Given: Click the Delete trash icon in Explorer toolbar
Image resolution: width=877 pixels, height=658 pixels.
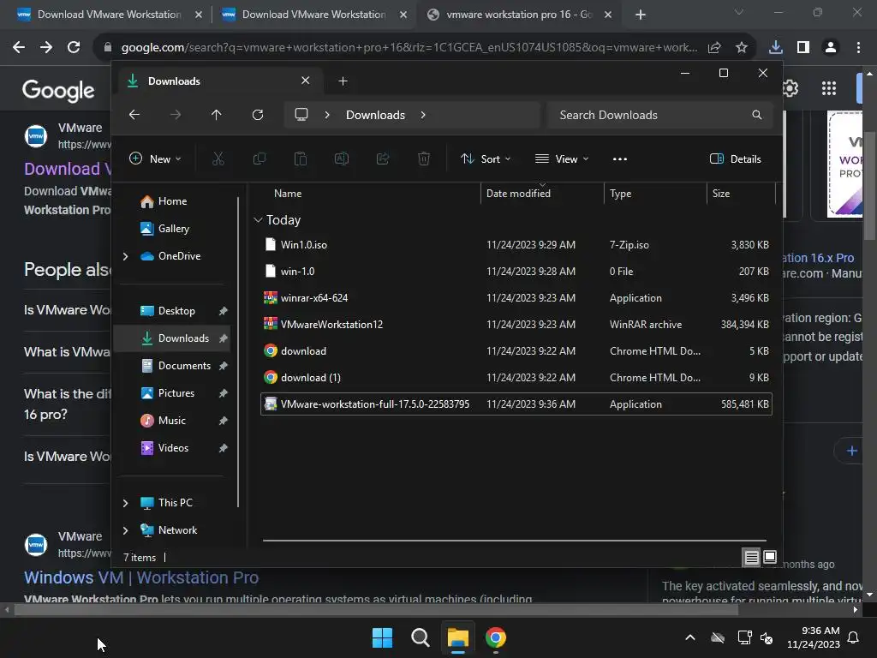Looking at the screenshot, I should click(x=423, y=159).
